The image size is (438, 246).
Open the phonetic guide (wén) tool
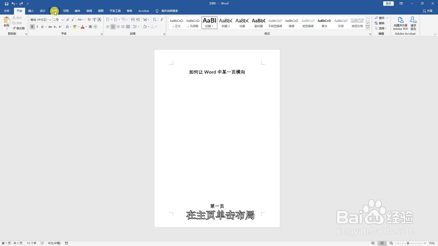94,20
